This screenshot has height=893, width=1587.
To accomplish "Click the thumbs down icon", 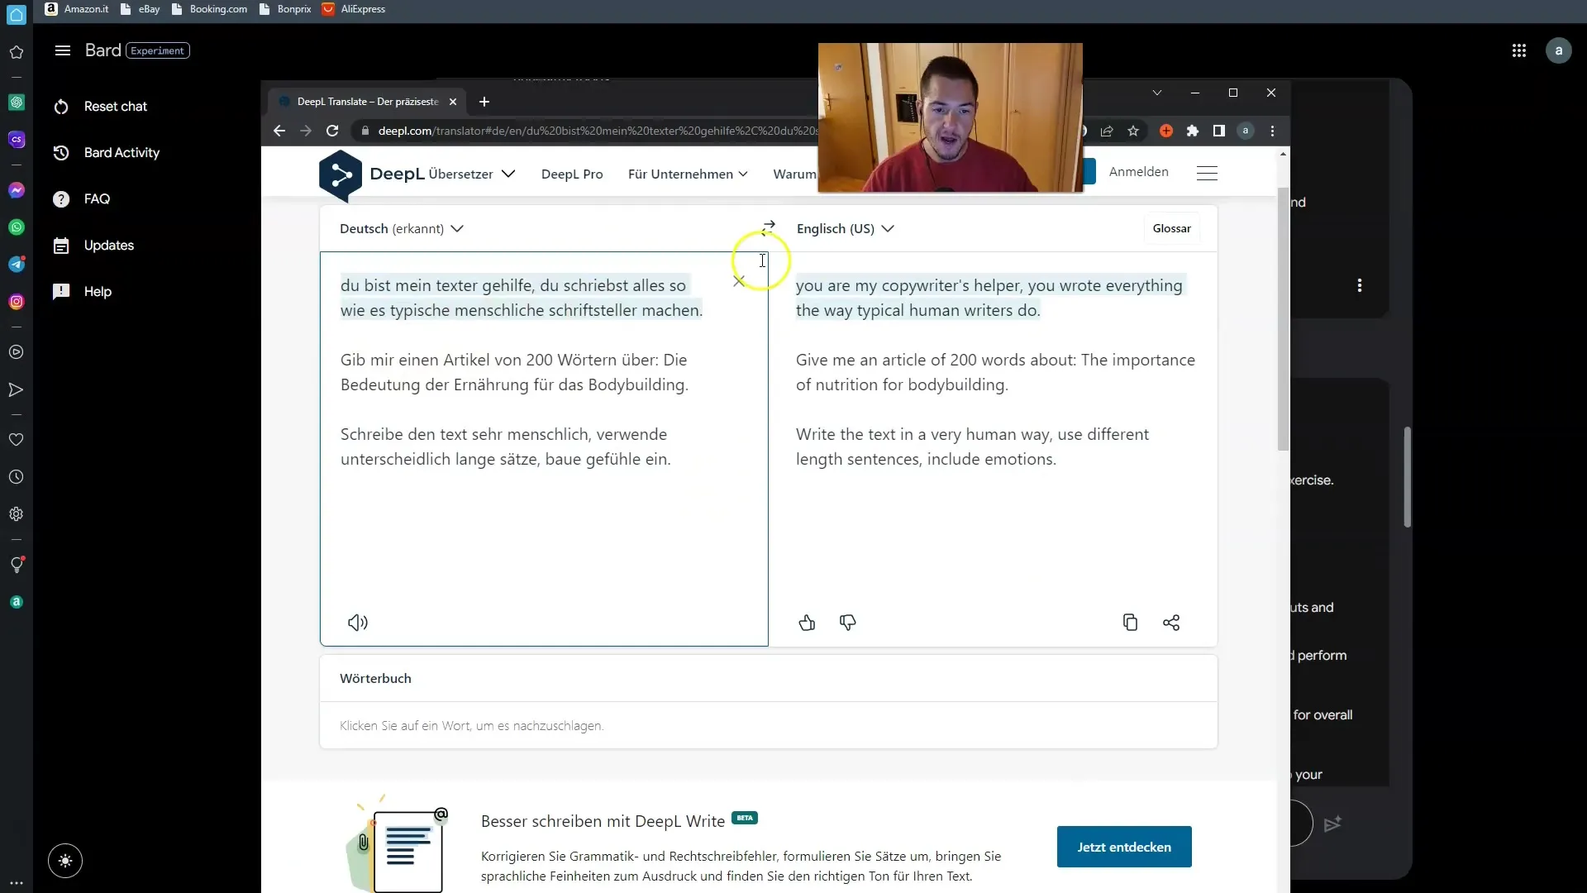I will point(848,623).
